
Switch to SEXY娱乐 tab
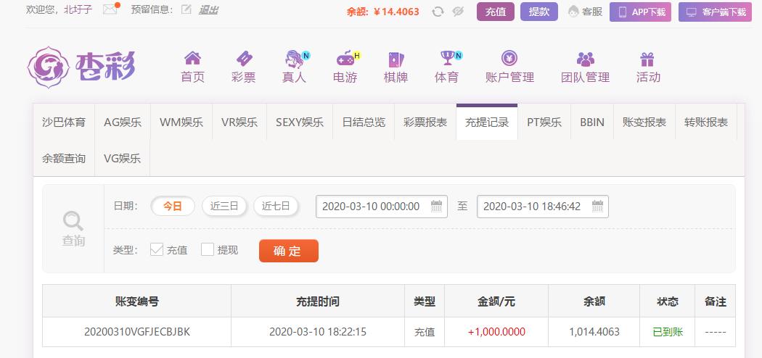(300, 122)
